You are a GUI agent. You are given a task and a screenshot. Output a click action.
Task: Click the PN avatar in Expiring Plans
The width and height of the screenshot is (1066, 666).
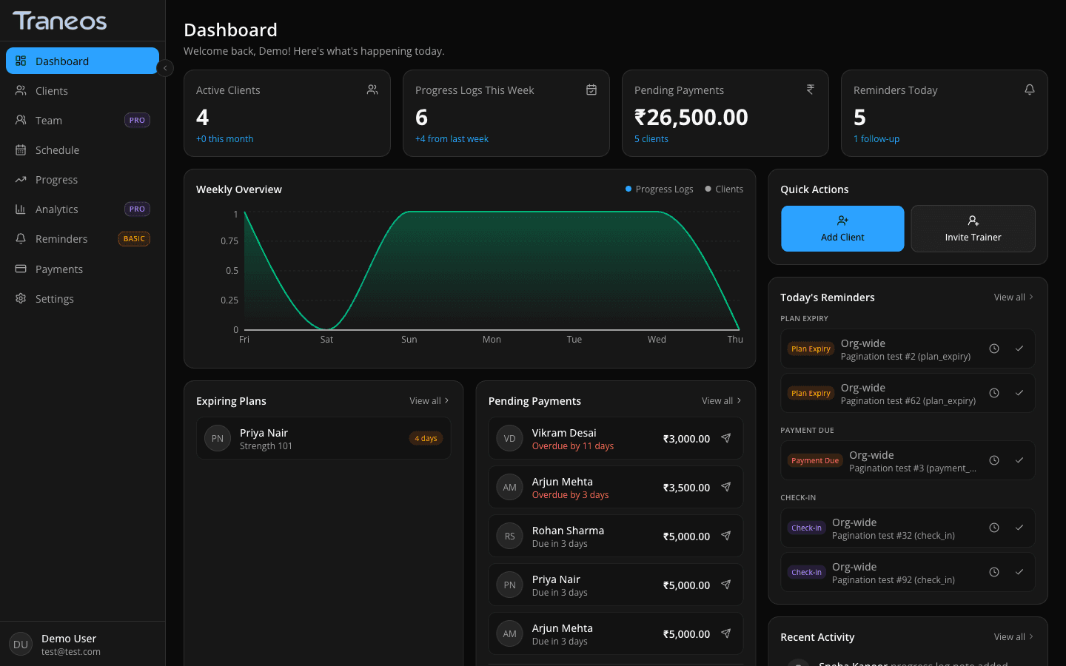pyautogui.click(x=218, y=438)
